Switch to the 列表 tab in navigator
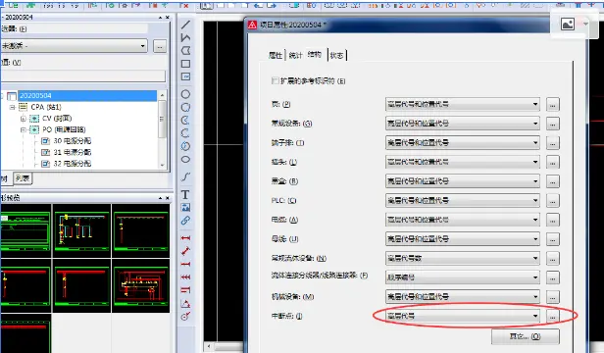The image size is (604, 353). pyautogui.click(x=23, y=178)
